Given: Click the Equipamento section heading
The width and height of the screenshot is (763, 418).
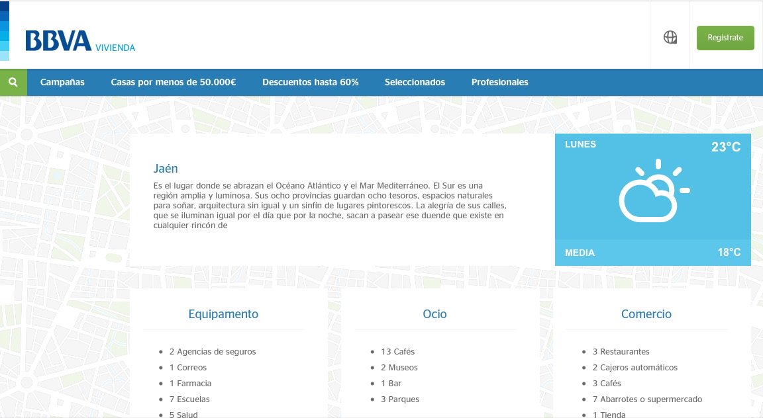Looking at the screenshot, I should pyautogui.click(x=223, y=314).
